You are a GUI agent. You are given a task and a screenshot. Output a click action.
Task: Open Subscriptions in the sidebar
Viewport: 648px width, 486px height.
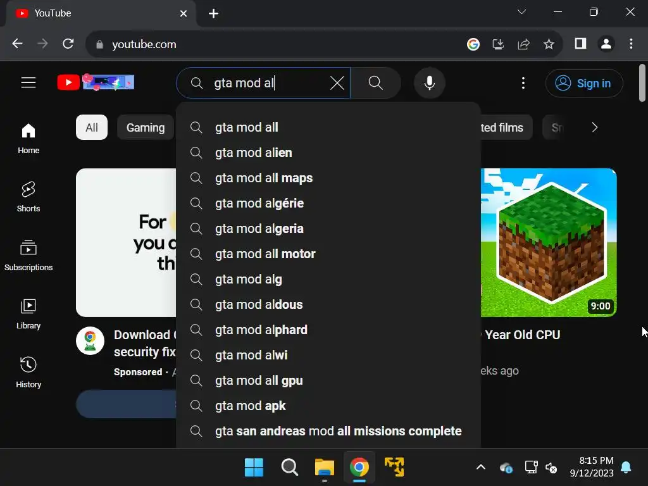click(28, 256)
